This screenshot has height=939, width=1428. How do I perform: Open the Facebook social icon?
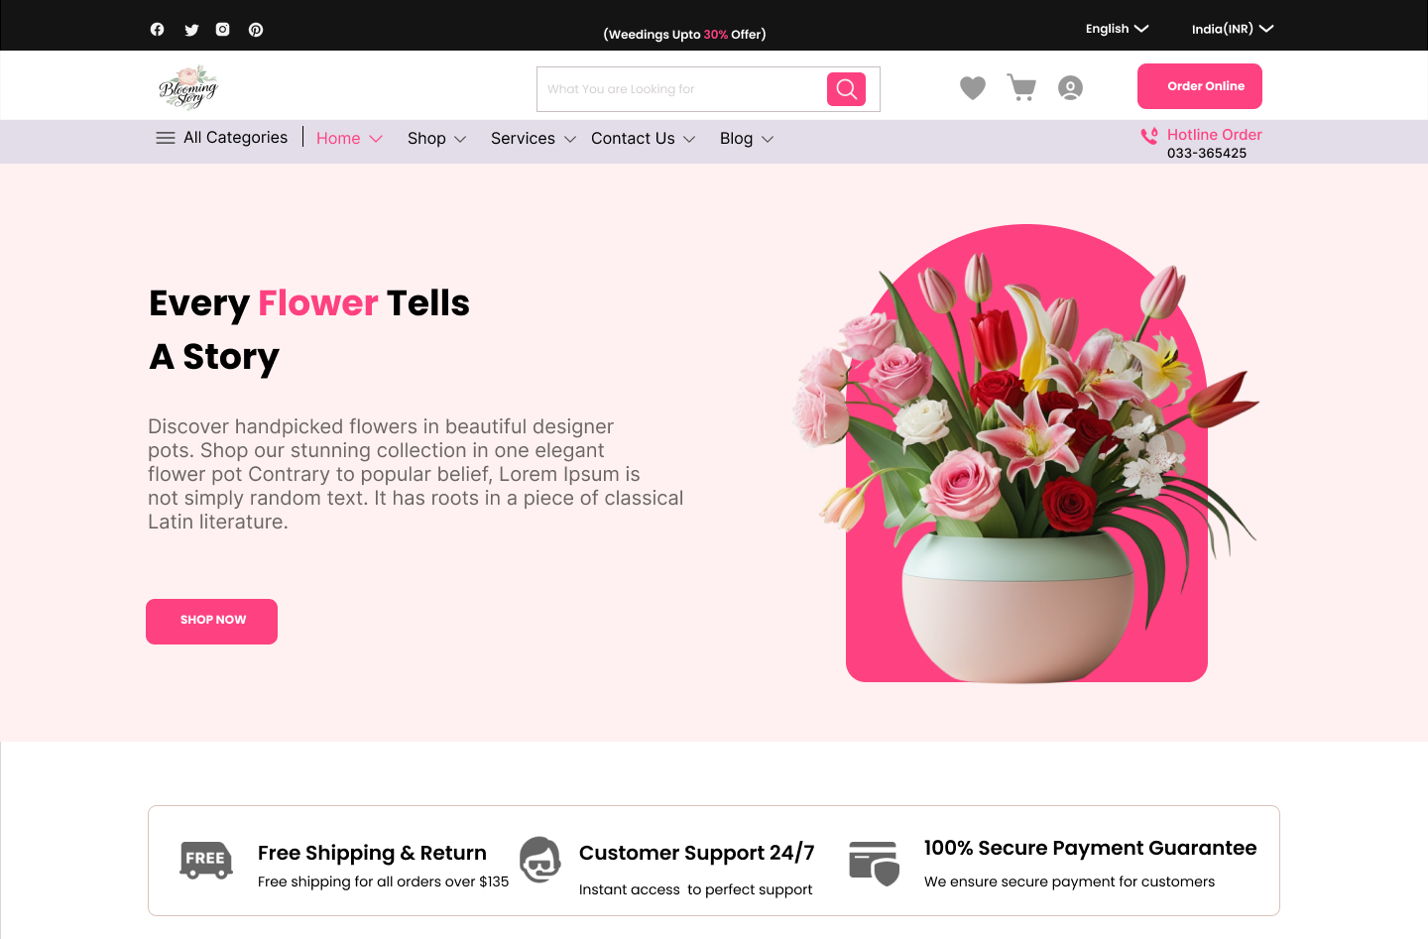[157, 29]
